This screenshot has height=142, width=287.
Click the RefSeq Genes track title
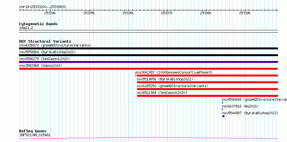pos(33,131)
